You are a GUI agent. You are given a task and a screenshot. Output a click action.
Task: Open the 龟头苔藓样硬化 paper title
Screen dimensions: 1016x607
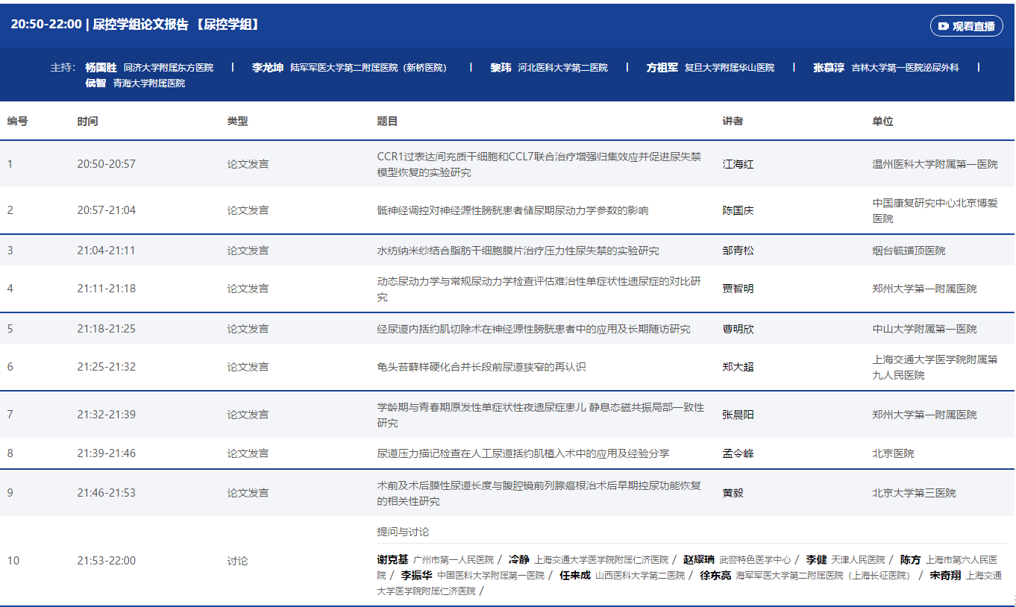pos(481,367)
